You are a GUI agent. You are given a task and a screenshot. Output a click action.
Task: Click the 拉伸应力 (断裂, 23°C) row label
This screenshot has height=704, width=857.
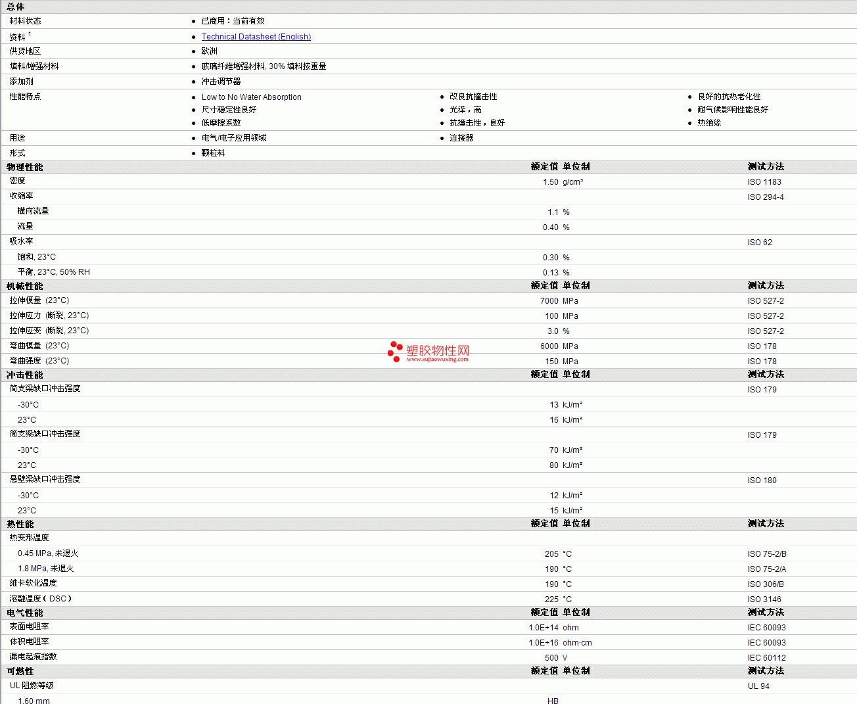pyautogui.click(x=49, y=316)
